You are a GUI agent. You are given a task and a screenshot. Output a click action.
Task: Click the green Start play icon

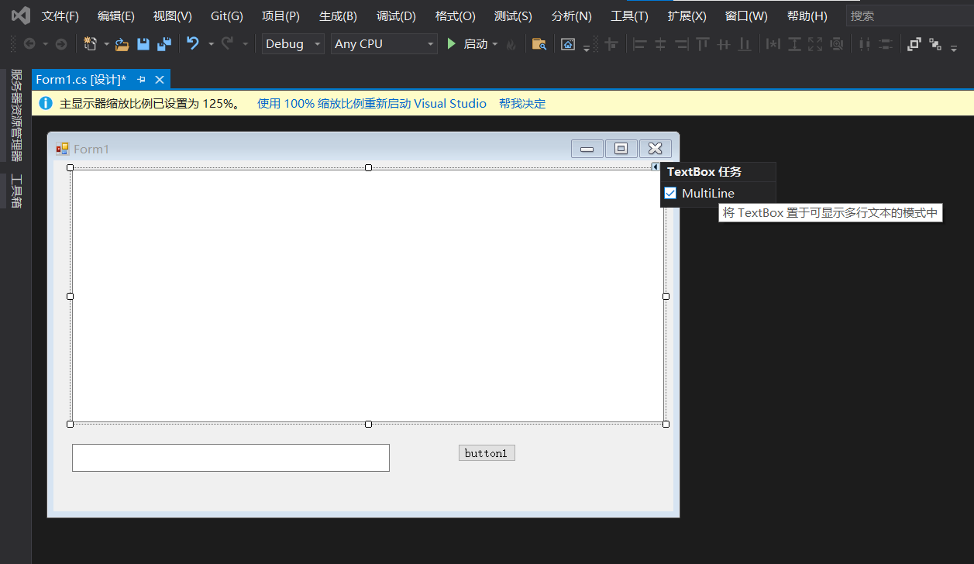pyautogui.click(x=452, y=44)
